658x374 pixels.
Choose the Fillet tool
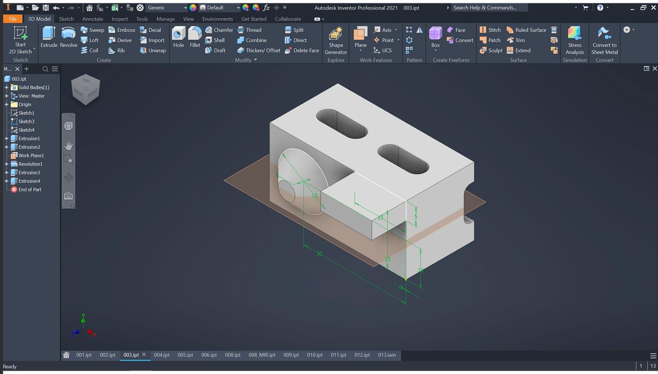tap(195, 37)
